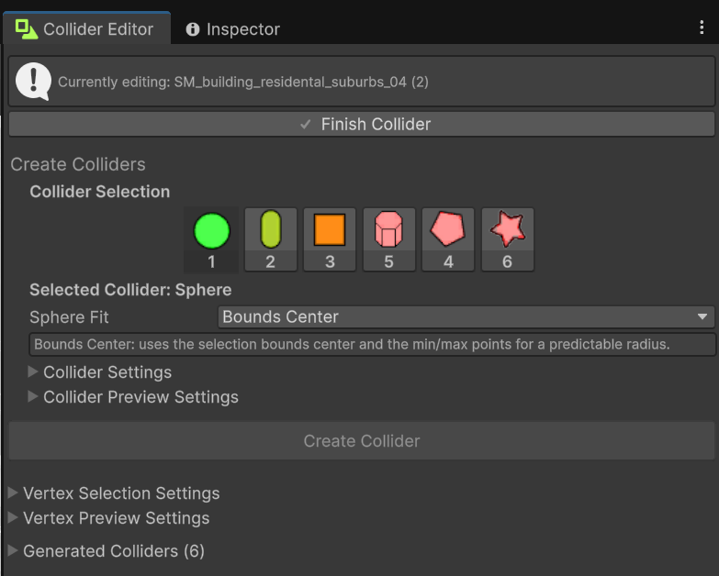
Task: Choose the pentagon collider icon numbered 4
Action: pos(448,239)
